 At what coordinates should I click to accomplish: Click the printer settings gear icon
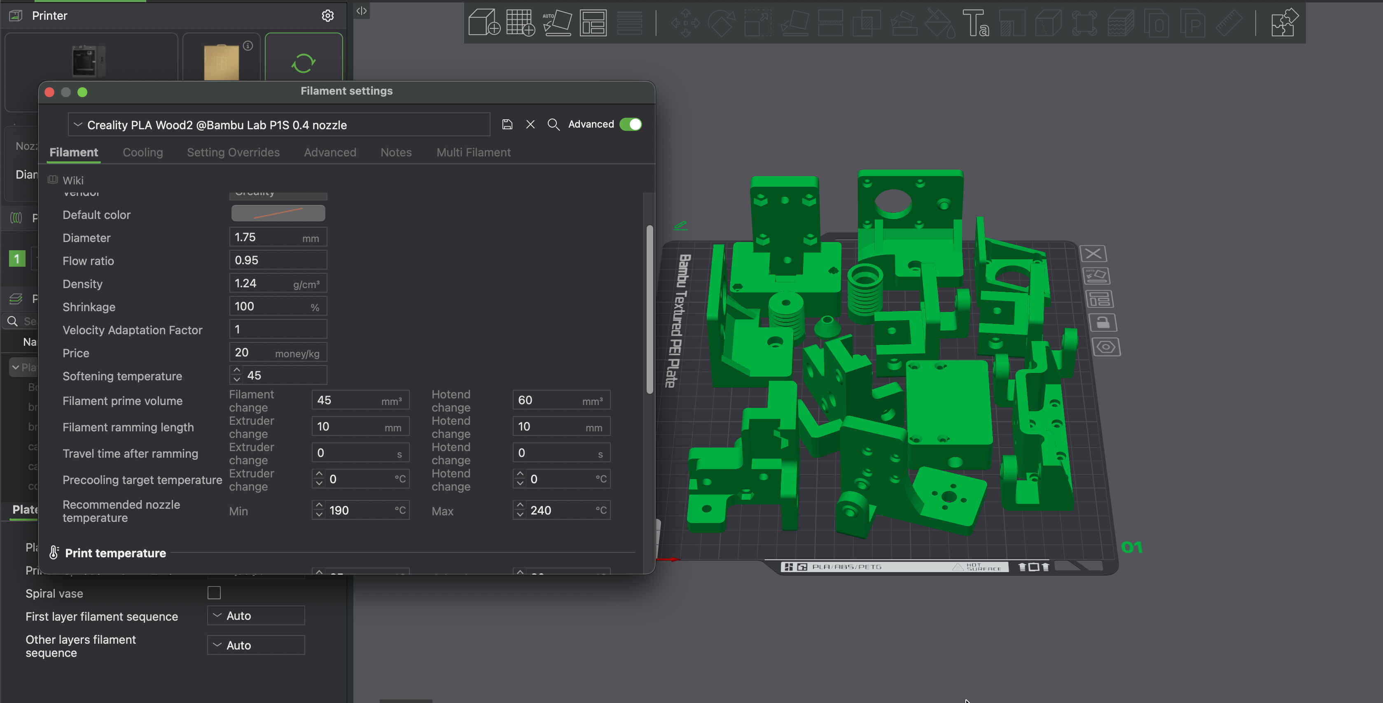327,16
